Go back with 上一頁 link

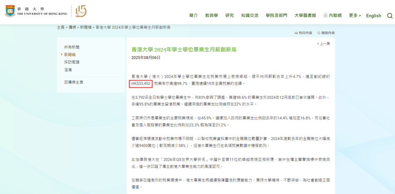coord(323,44)
